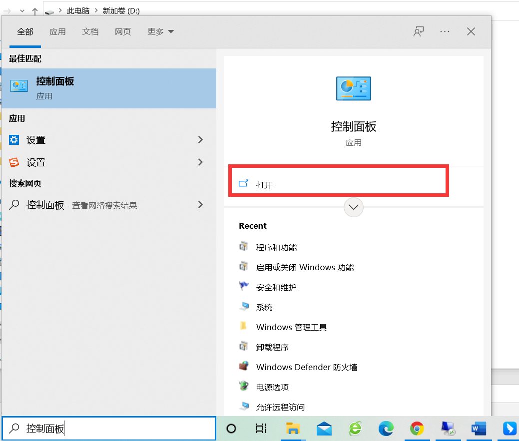This screenshot has width=519, height=441.
Task: Switch to the 网页 tab
Action: [123, 31]
